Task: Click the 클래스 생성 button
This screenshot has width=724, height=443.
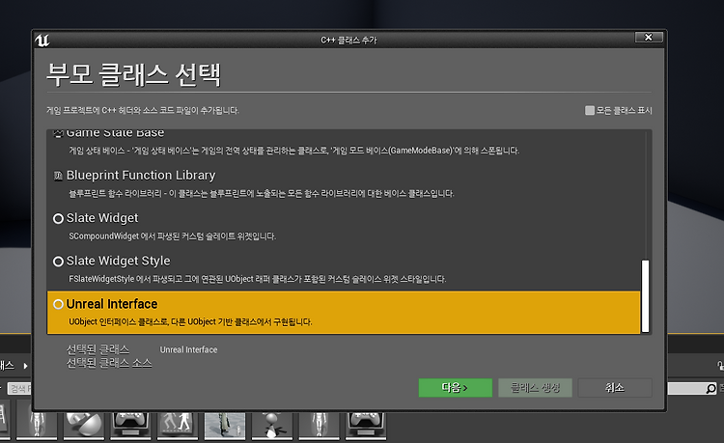Action: tap(535, 388)
